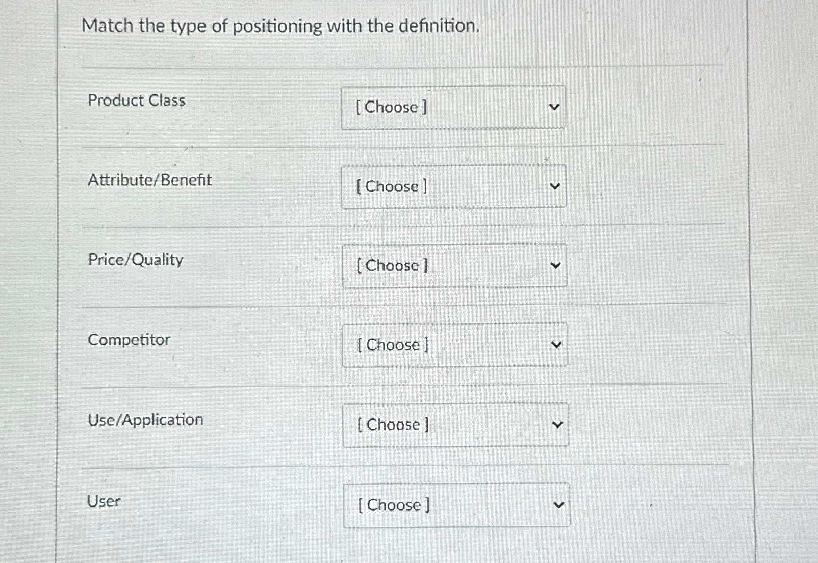Open the Use/Application dropdown

click(456, 424)
